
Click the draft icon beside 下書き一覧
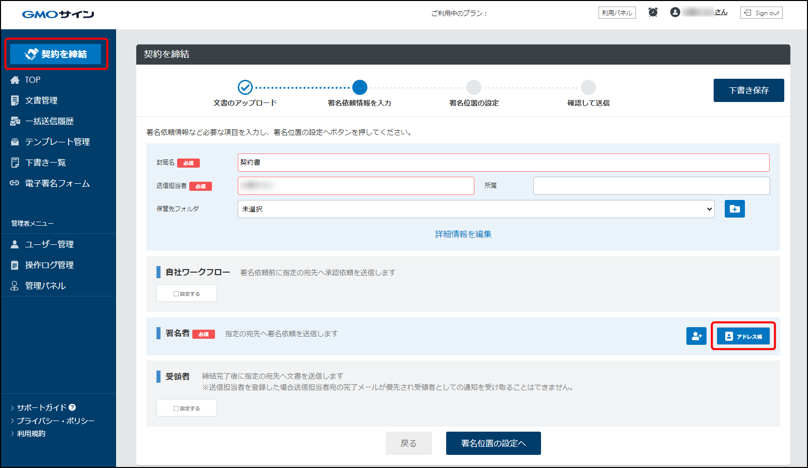[x=15, y=163]
